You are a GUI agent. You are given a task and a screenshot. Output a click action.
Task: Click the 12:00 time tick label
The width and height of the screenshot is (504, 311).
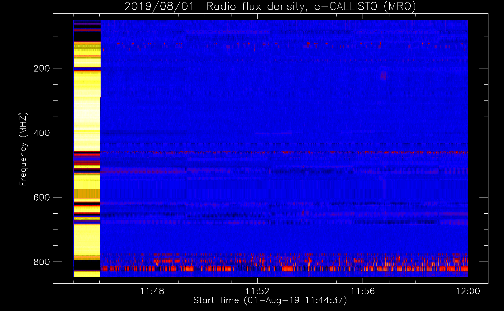tap(468, 291)
